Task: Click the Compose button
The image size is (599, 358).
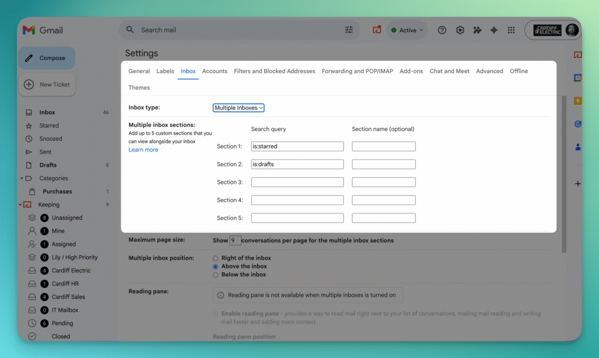Action: click(x=47, y=58)
